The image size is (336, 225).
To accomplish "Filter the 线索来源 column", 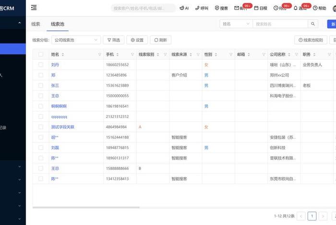I will [x=198, y=55].
